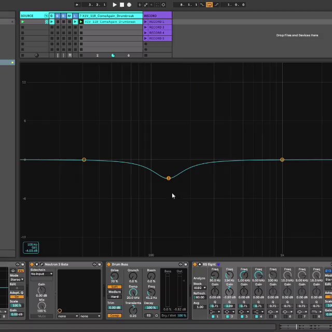Image resolution: width=332 pixels, height=332 pixels.
Task: Select the RECORD master track header
Action: coord(158,16)
